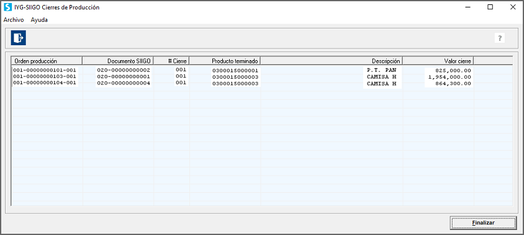
Task: Click the Valor cierre column header
Action: point(438,61)
